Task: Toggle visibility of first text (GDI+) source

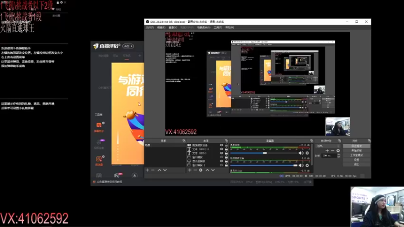Action: click(221, 149)
